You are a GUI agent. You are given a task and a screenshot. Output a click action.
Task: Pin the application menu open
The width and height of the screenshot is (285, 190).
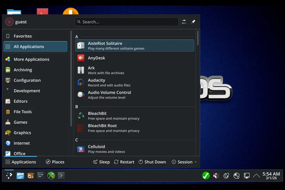[193, 22]
